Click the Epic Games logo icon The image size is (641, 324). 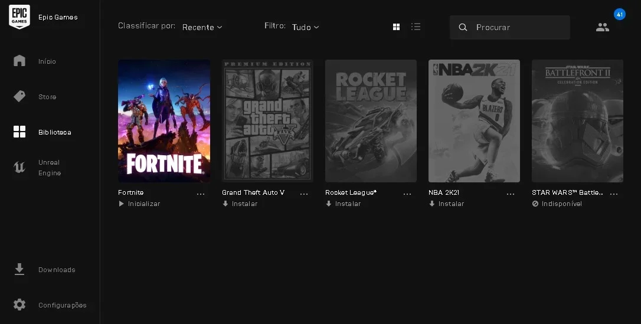tap(19, 17)
